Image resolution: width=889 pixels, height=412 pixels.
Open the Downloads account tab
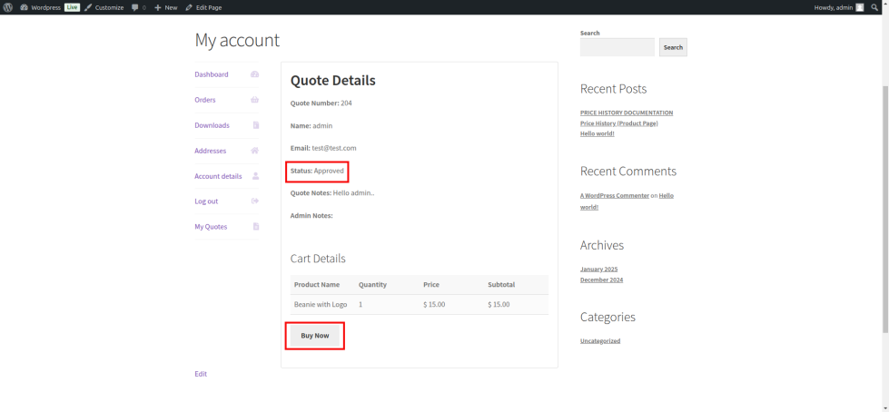coord(212,125)
